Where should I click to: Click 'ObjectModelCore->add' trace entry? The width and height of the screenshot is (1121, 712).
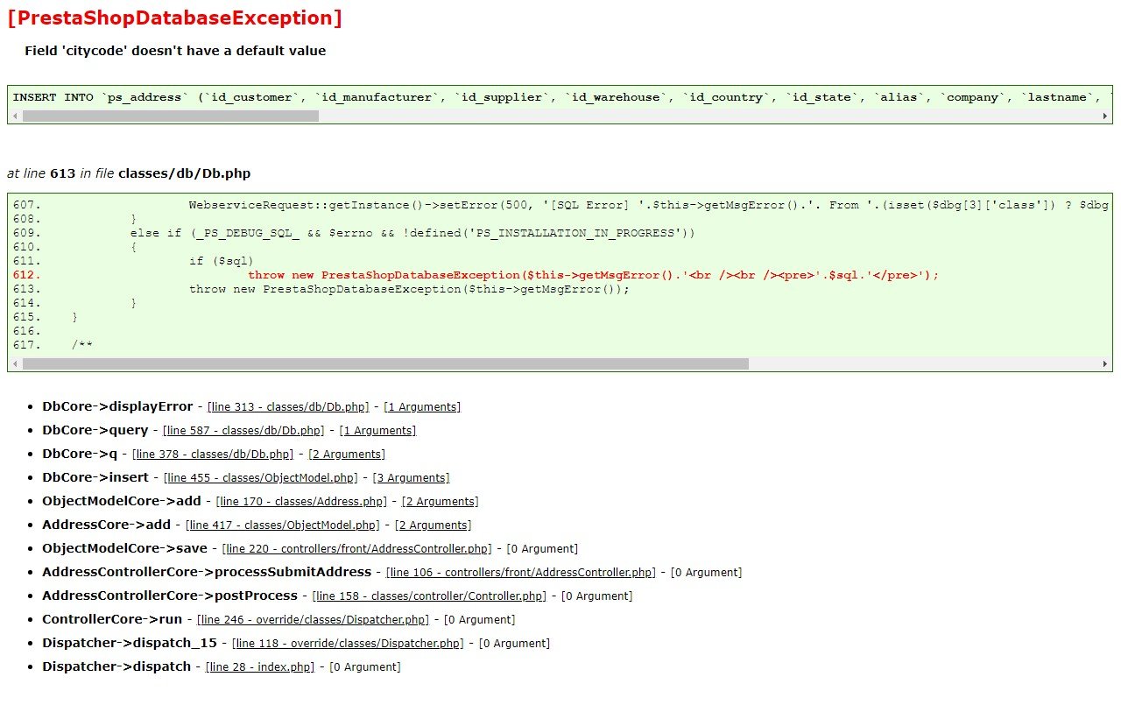pyautogui.click(x=122, y=501)
